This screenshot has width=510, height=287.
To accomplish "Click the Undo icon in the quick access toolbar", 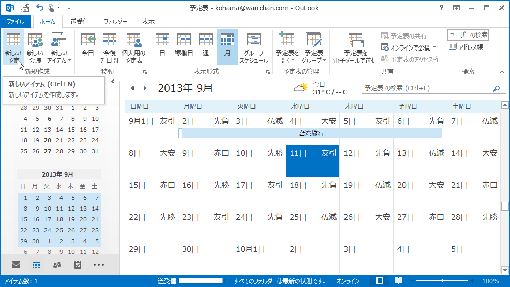I will (39, 7).
